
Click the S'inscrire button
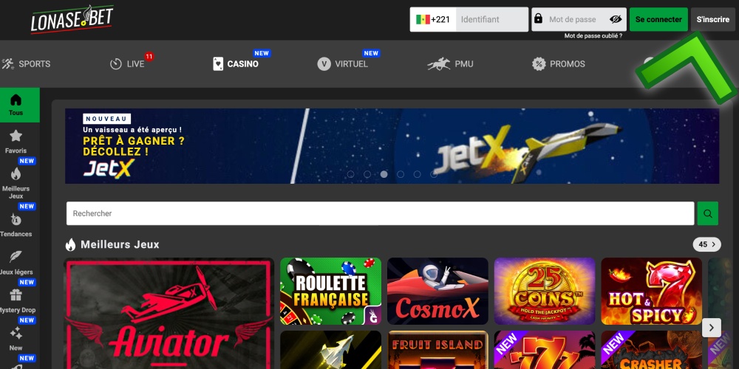tap(713, 19)
